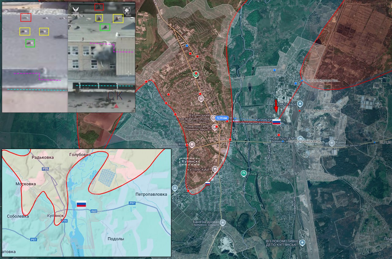The image size is (392, 259).
Task: Click the Дом Назара text label
Action: click(x=286, y=104)
